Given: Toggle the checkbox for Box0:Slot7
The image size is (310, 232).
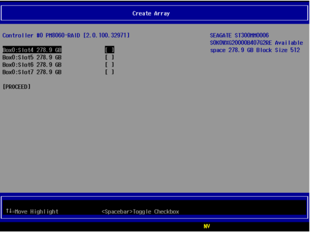Looking at the screenshot, I should pyautogui.click(x=109, y=72).
